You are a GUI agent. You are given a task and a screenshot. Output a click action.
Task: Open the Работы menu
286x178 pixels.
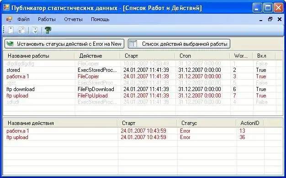coord(47,19)
